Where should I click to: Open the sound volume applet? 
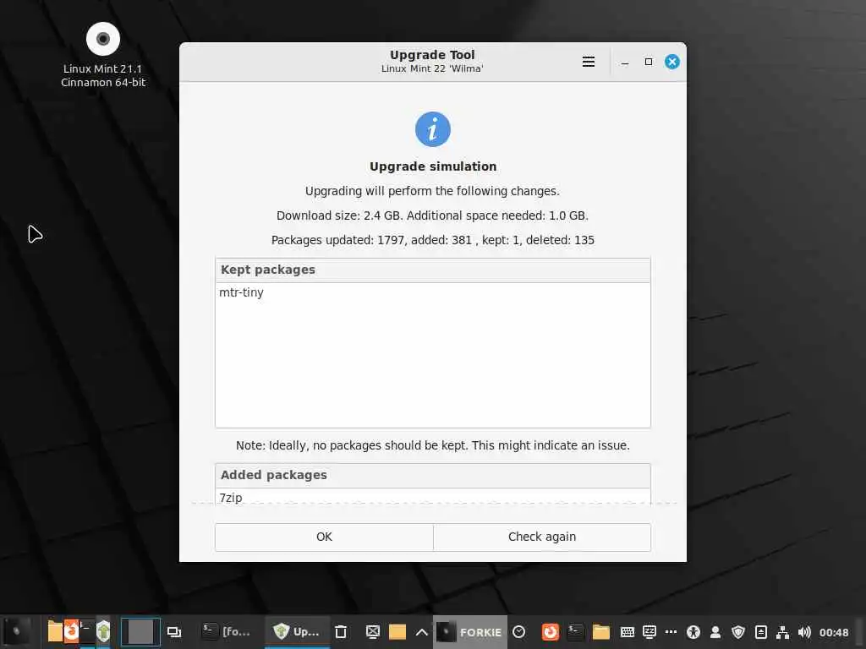point(805,632)
